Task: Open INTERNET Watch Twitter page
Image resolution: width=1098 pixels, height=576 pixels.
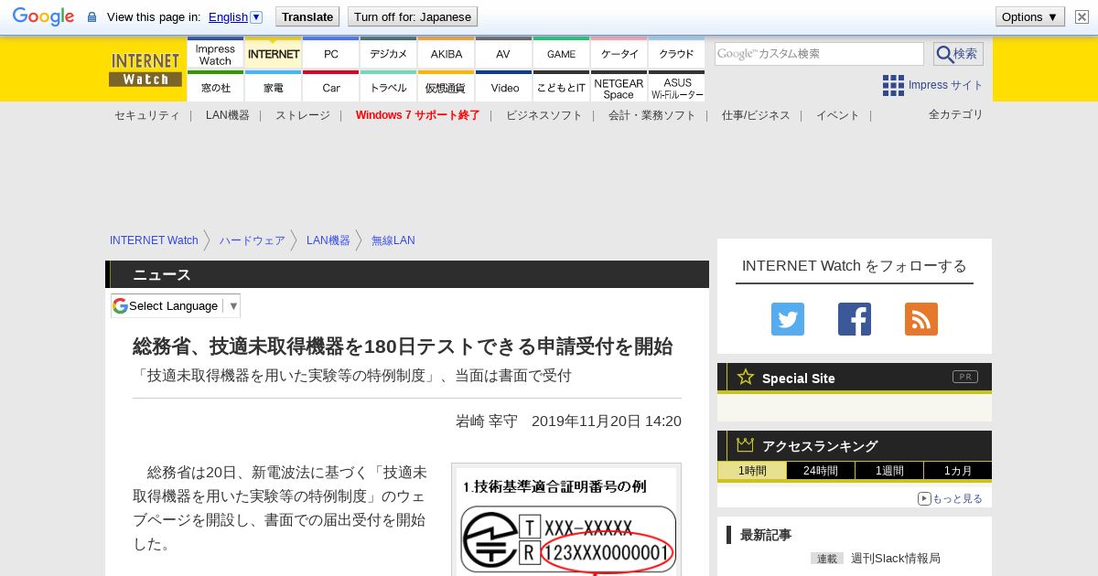Action: point(787,319)
